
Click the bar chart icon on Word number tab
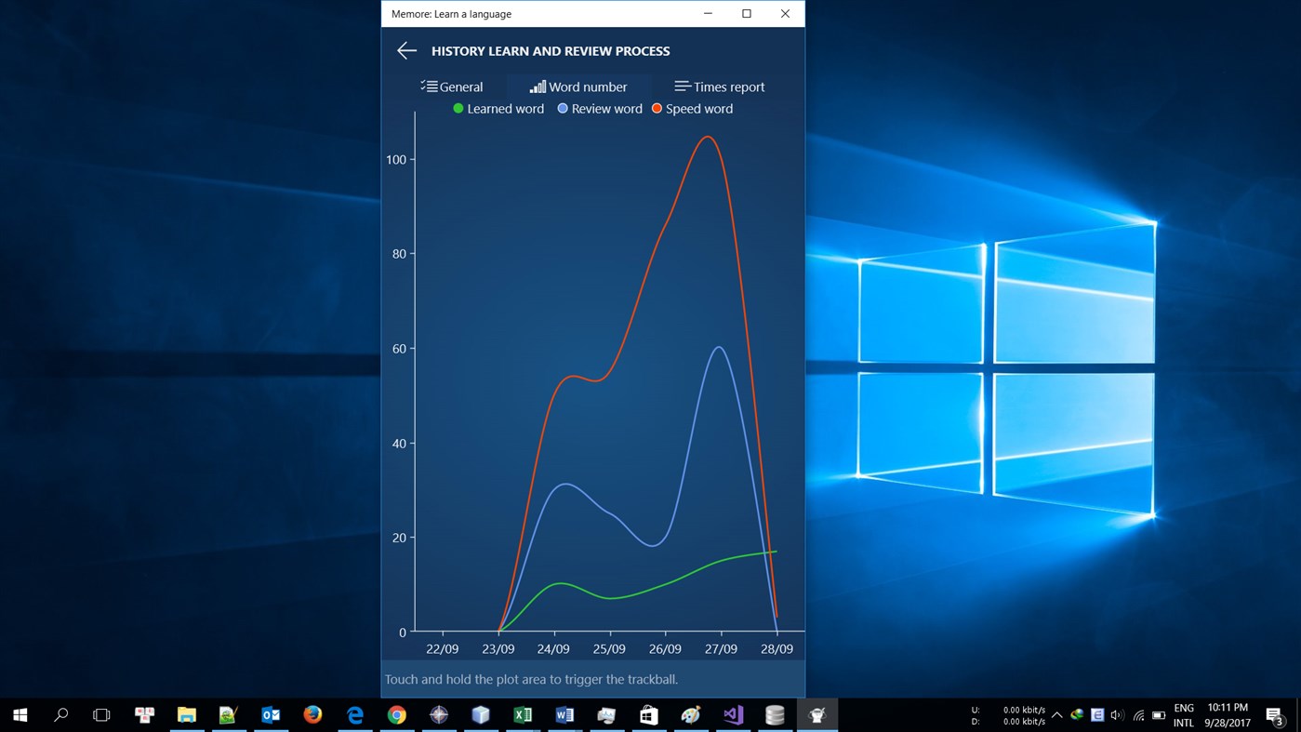(538, 86)
